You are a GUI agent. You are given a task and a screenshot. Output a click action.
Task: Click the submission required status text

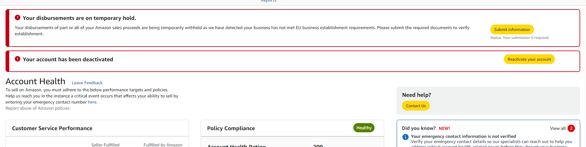[x=520, y=38]
